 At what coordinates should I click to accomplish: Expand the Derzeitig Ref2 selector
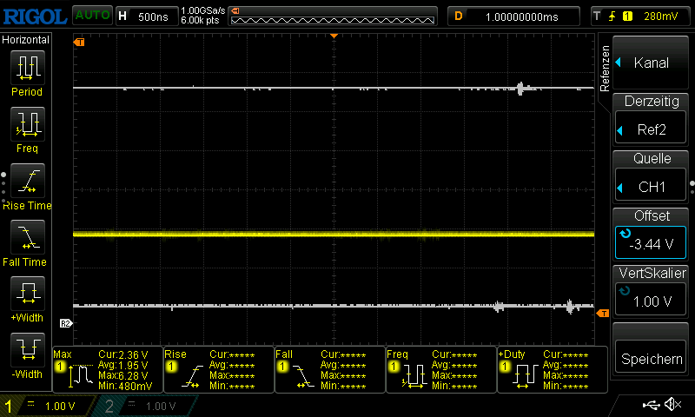click(652, 120)
